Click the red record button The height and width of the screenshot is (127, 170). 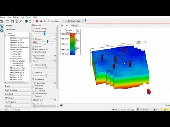click(37, 21)
